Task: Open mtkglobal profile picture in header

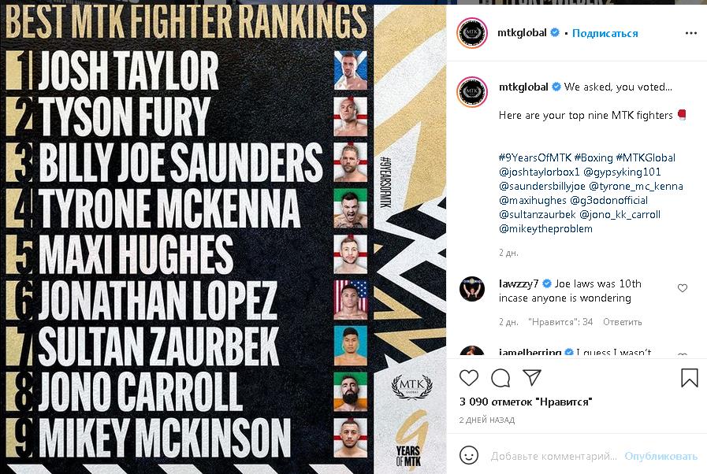Action: tap(472, 33)
